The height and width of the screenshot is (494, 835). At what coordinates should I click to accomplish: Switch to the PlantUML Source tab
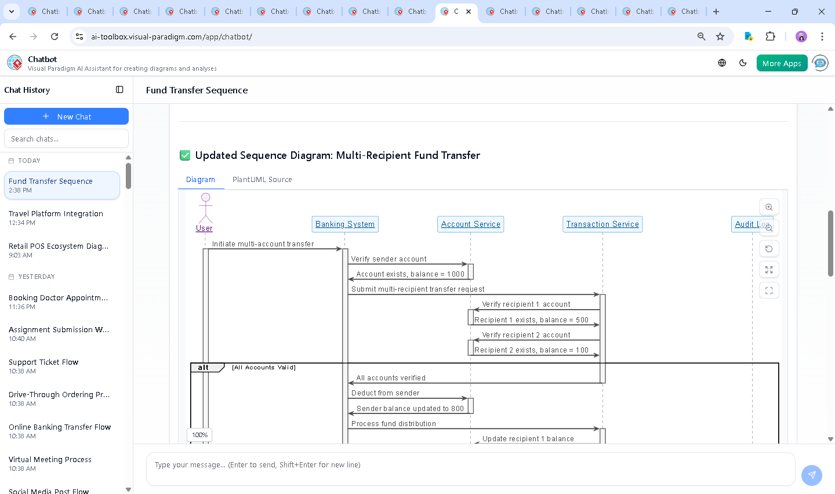point(262,179)
